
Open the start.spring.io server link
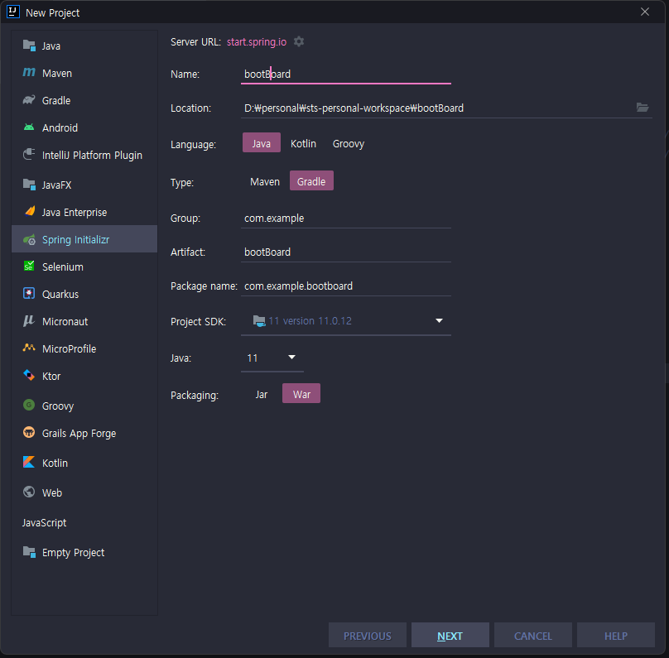pos(257,41)
